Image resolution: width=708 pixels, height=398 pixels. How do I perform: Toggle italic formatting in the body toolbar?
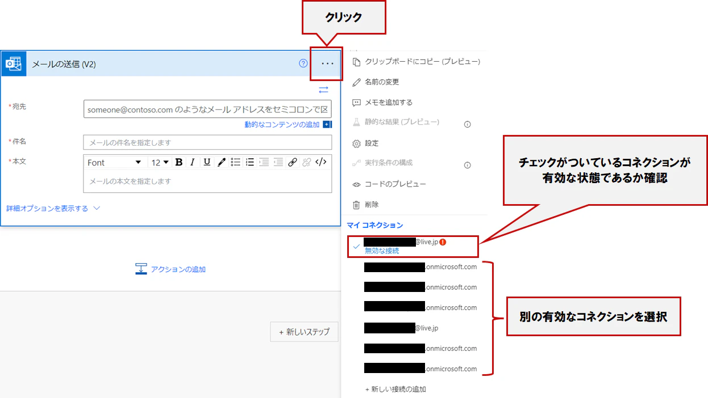[x=193, y=162]
